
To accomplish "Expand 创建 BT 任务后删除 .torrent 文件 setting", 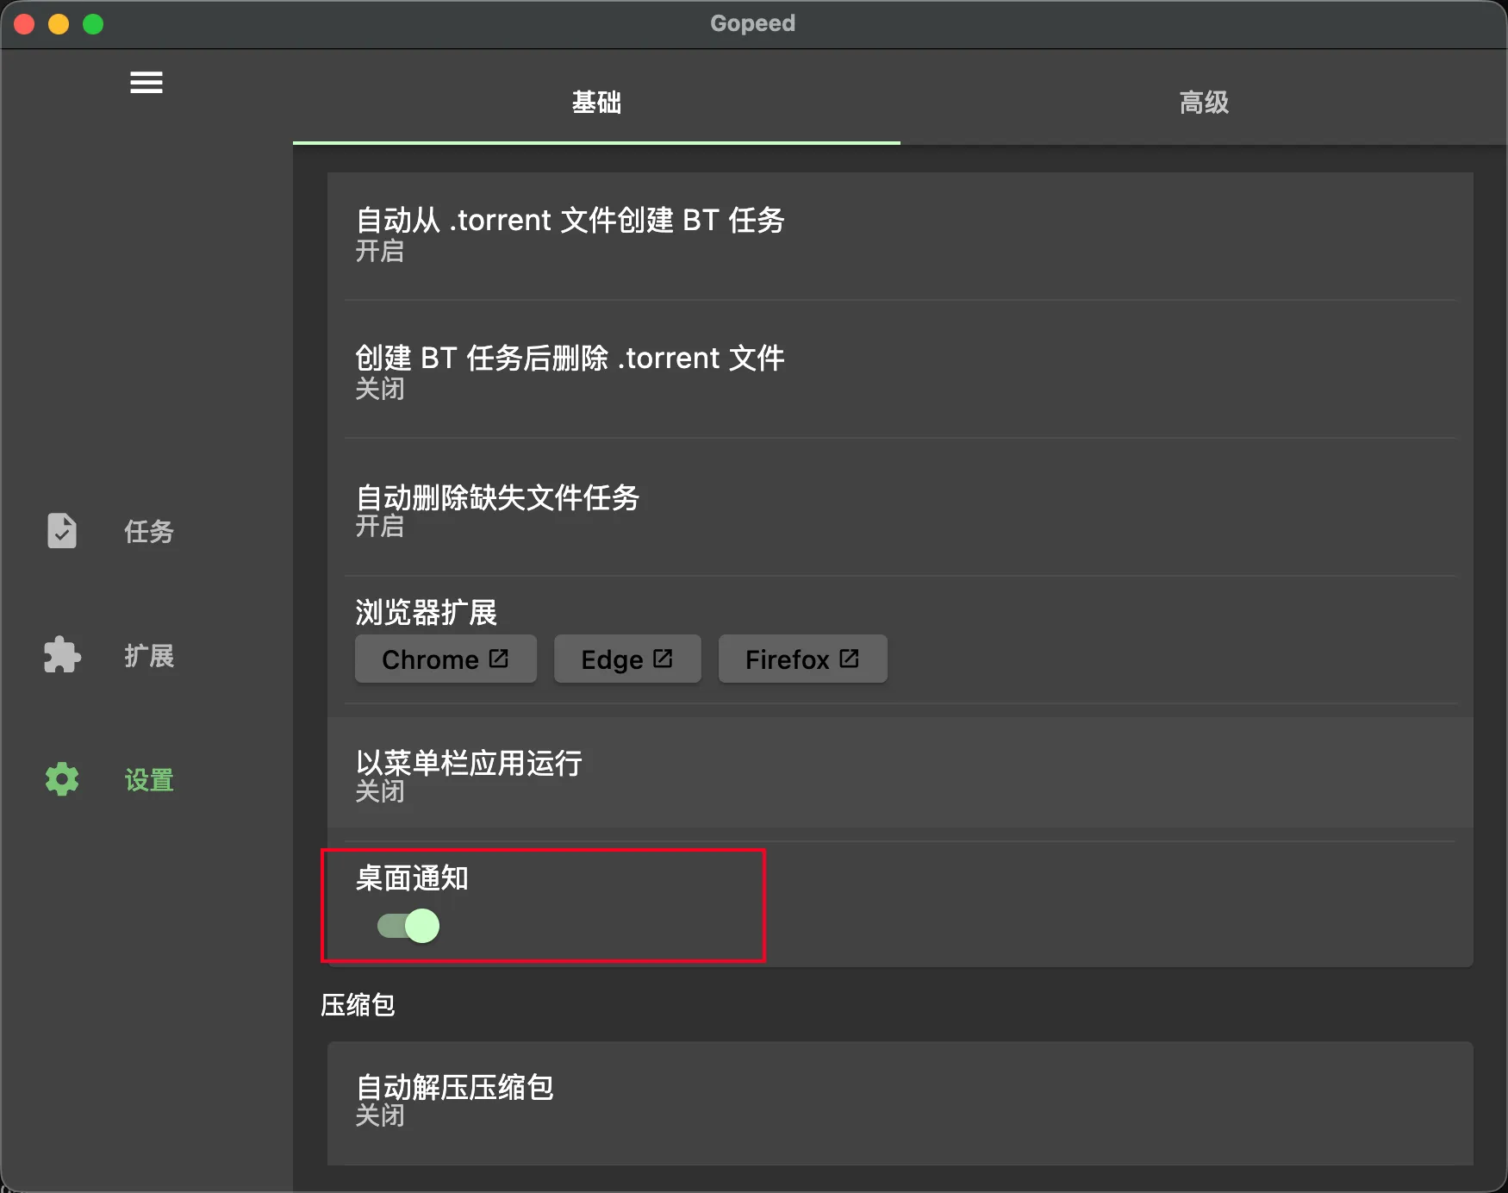I will (900, 371).
